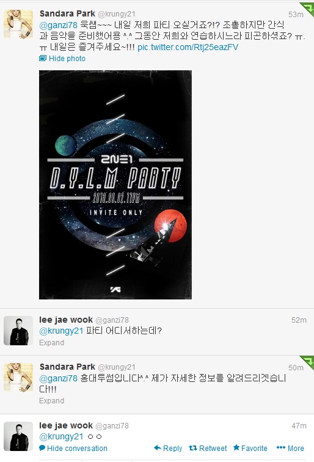Screen dimensions: 314x462
Task: Click the Retweet arrows icon
Action: coord(193,448)
